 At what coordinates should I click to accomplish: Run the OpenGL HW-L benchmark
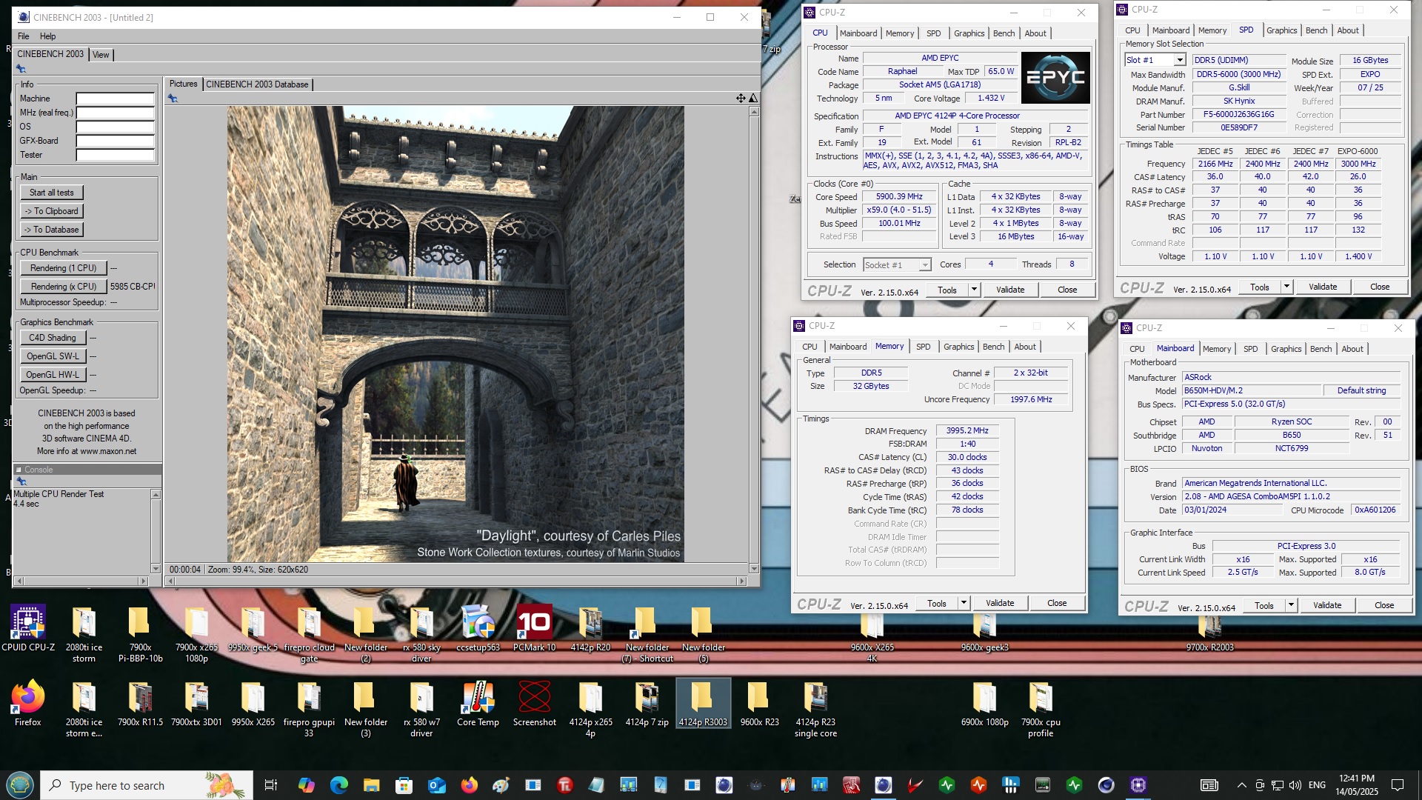pyautogui.click(x=53, y=375)
